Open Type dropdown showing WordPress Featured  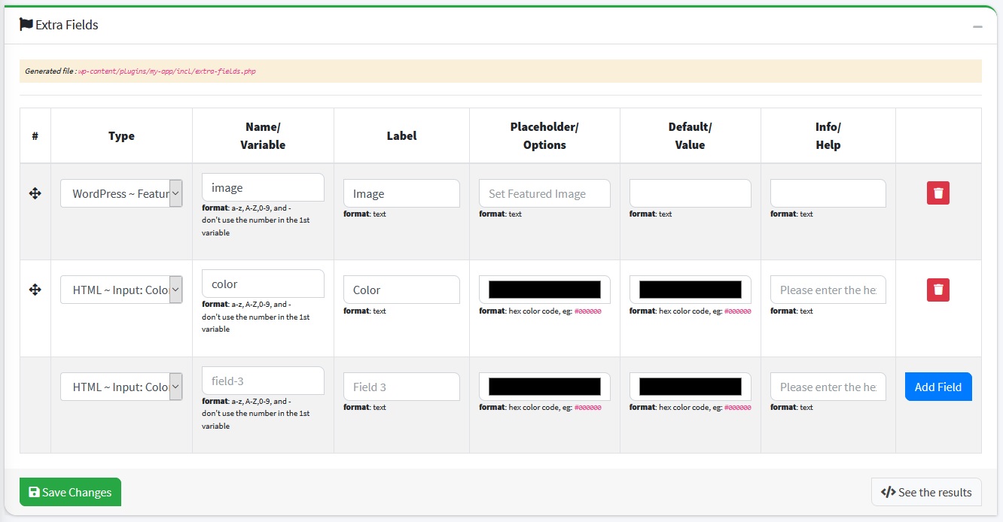click(121, 193)
